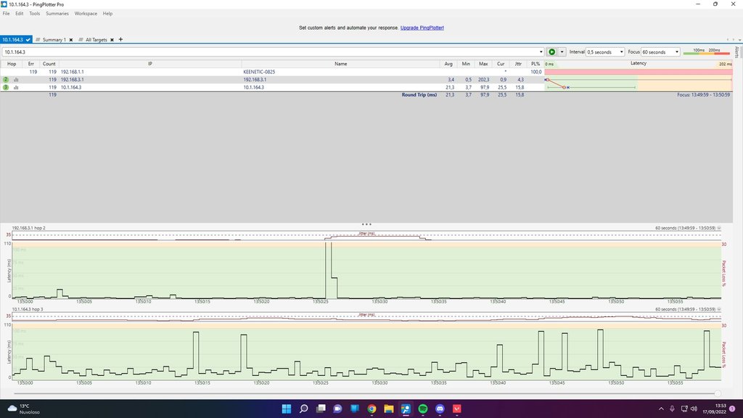Click the Upgrade PingPlotter! link
The height and width of the screenshot is (418, 743).
422,28
